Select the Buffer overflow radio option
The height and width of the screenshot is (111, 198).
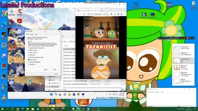click(x=32, y=50)
